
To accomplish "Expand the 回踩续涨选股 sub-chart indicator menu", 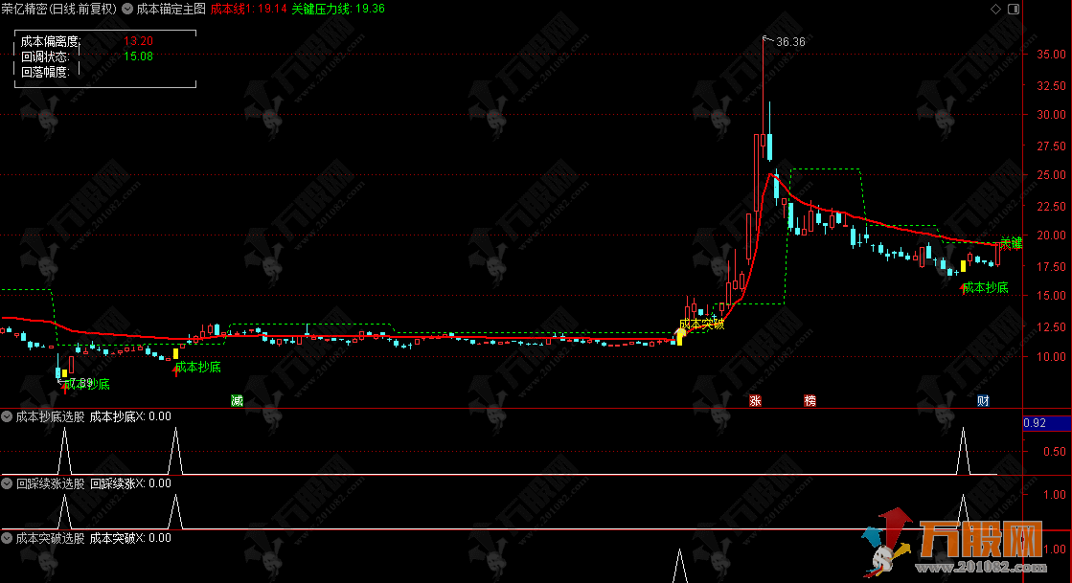I will (x=8, y=483).
